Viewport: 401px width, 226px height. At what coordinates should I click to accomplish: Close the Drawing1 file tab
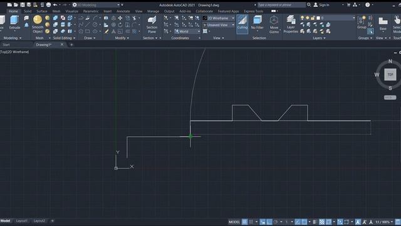click(62, 45)
